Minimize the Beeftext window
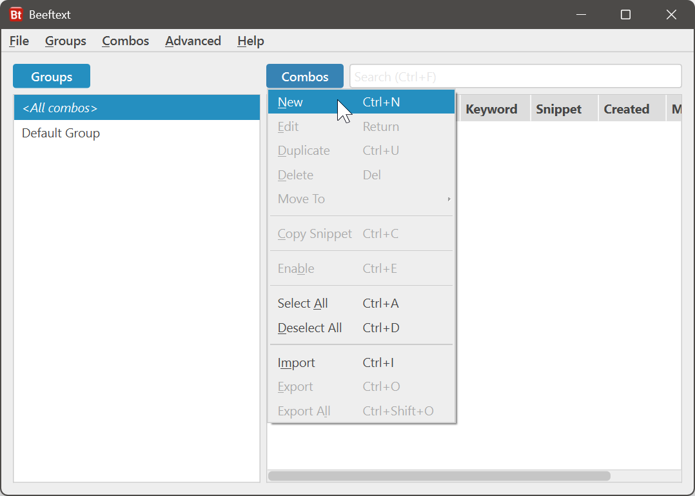 (x=581, y=15)
